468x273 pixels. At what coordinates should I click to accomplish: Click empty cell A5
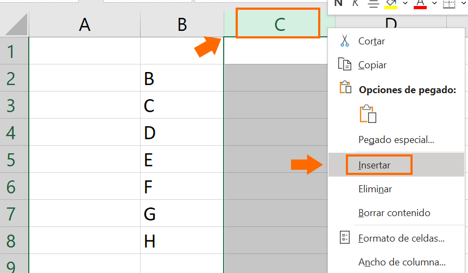click(x=85, y=159)
